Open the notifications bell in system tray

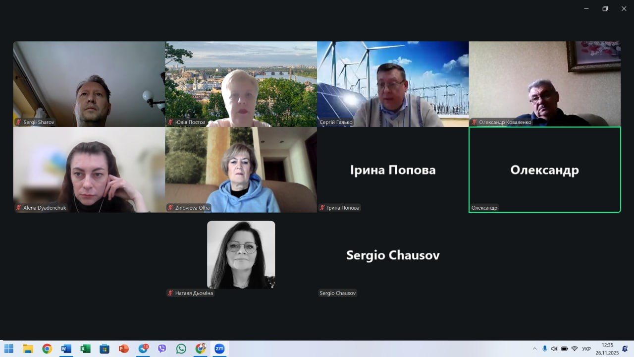(625, 349)
